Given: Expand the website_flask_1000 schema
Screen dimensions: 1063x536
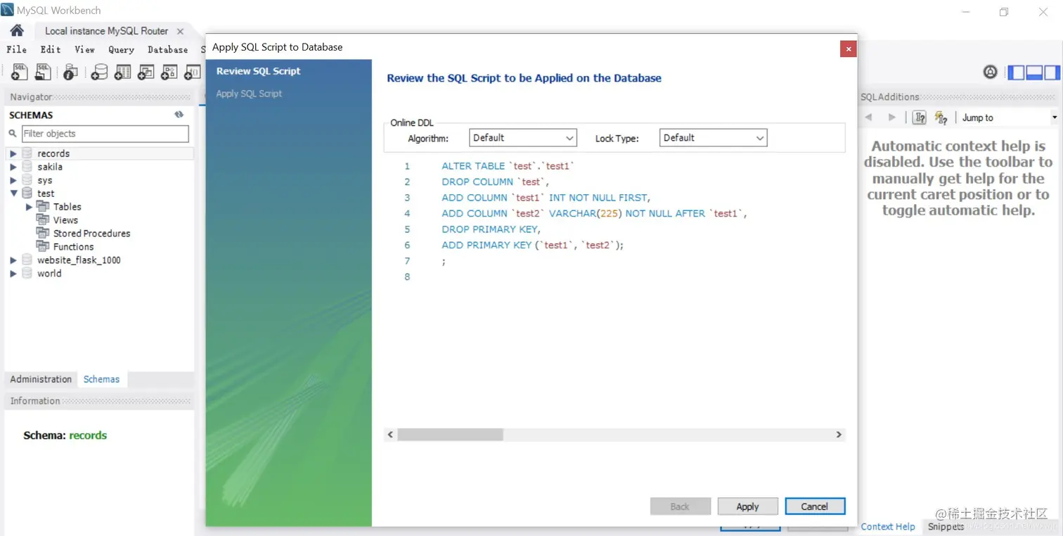Looking at the screenshot, I should click(13, 260).
